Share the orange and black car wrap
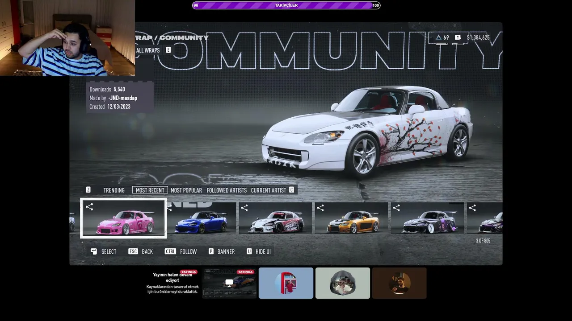This screenshot has width=572, height=321. click(x=320, y=208)
